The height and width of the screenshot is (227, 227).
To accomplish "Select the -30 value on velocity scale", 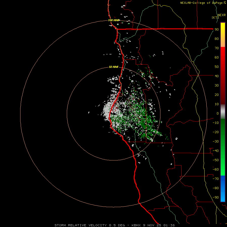I will [216, 141].
